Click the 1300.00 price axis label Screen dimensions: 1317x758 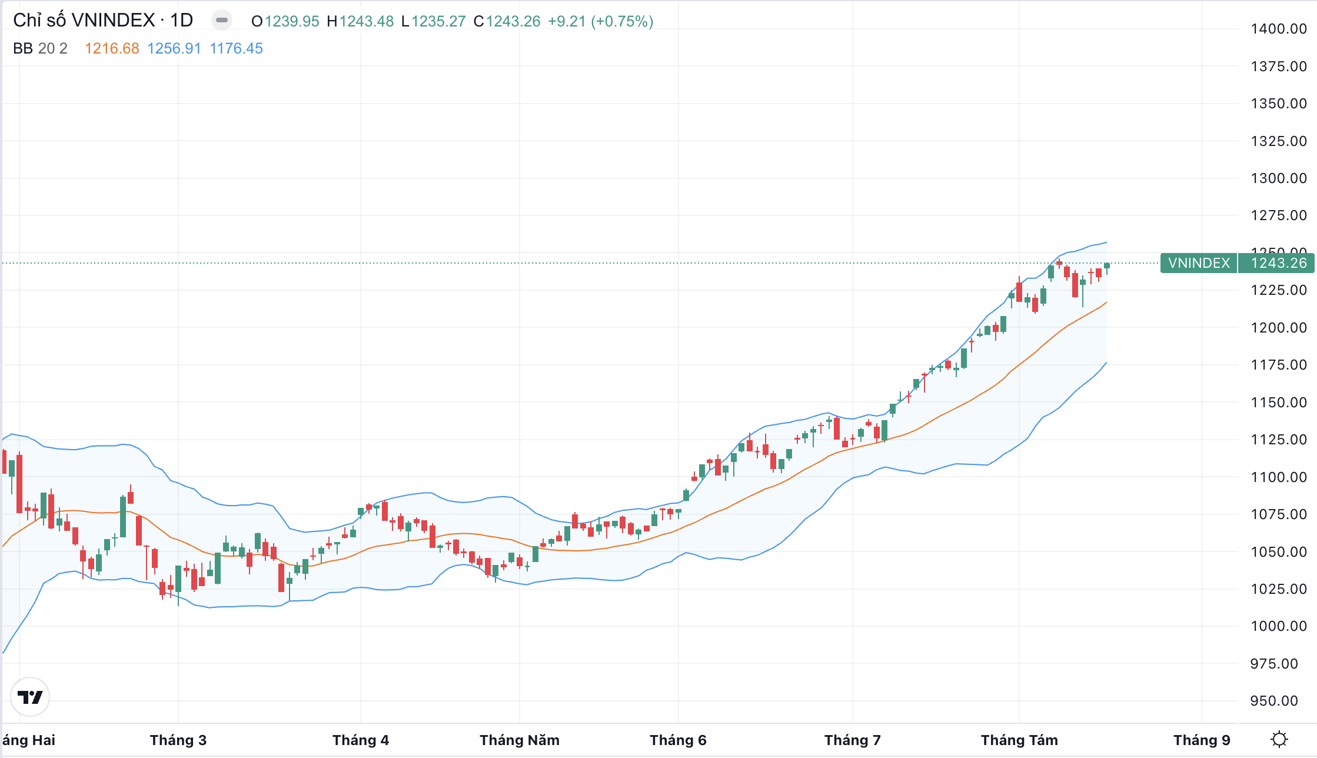(1279, 178)
